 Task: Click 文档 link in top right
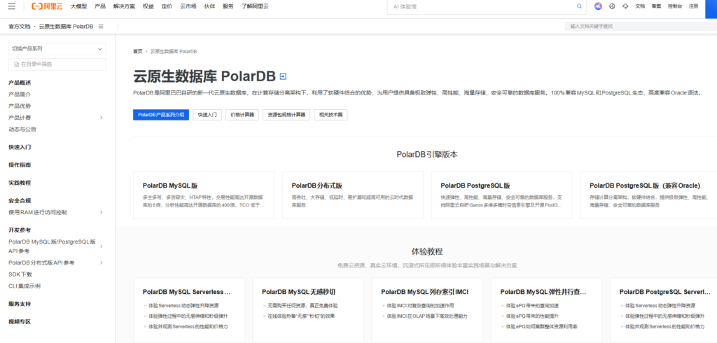coord(640,6)
